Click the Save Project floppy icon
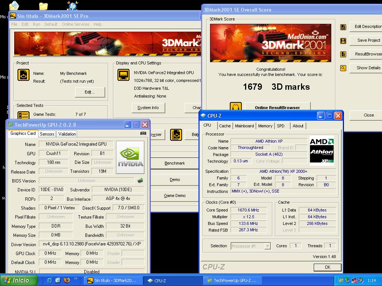This screenshot has height=286, width=382. coord(343,41)
